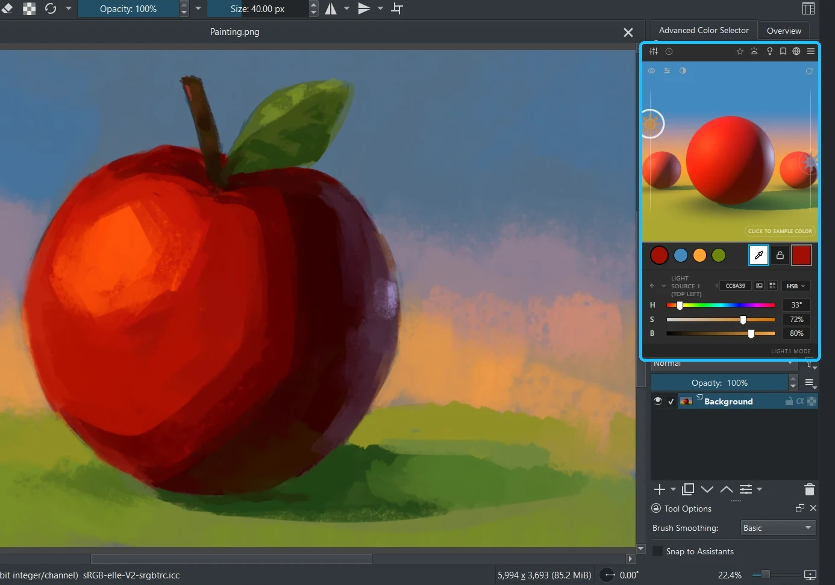Open the HSB color model dropdown
Screen dimensions: 835x585
(x=796, y=286)
